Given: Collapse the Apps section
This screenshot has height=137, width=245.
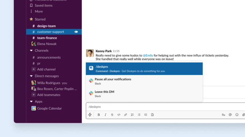Looking at the screenshot, I should 31,101.
